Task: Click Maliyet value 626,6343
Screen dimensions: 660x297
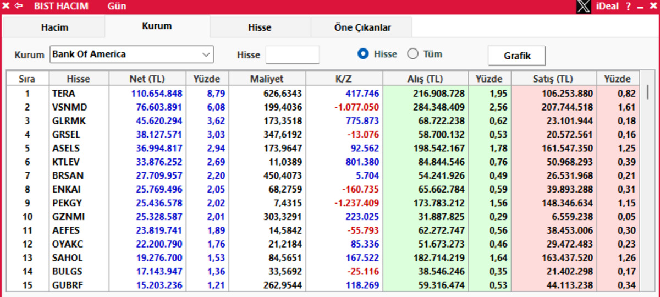Action: [x=283, y=94]
